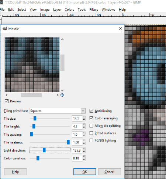The image size is (166, 179).
Task: Disable the Color averaging checkbox
Action: pos(91,118)
